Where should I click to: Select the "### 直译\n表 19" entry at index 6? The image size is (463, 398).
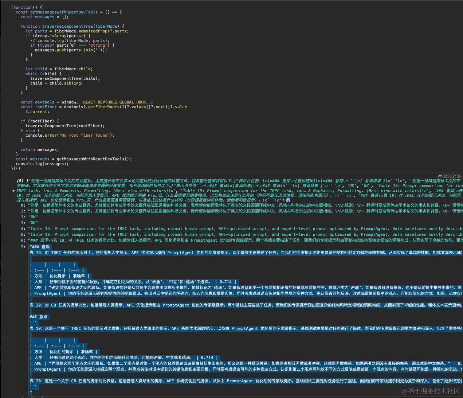pos(242,240)
